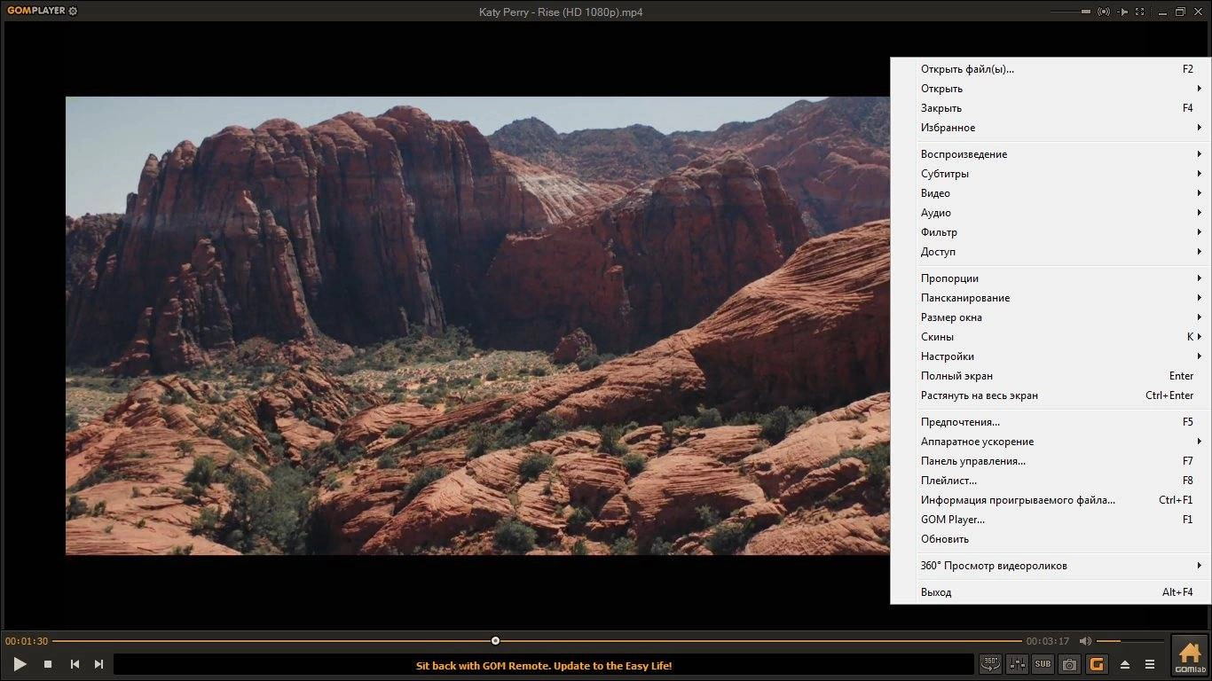Adjust the title bar transparency slider
Viewport: 1212px width, 681px height.
[1070, 12]
